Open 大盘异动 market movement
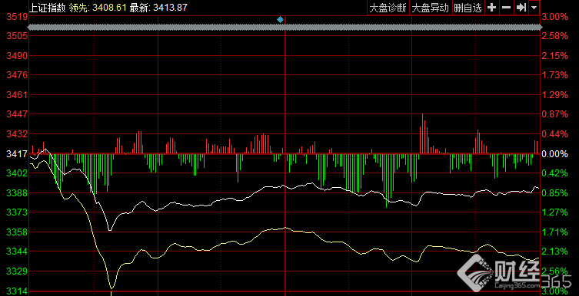This screenshot has height=296, width=579. 431,8
